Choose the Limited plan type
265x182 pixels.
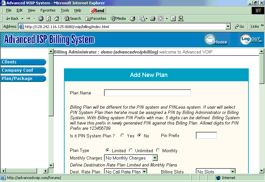coord(107,150)
